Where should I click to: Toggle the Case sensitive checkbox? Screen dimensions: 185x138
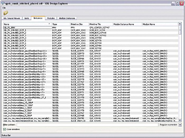[x=4, y=129]
